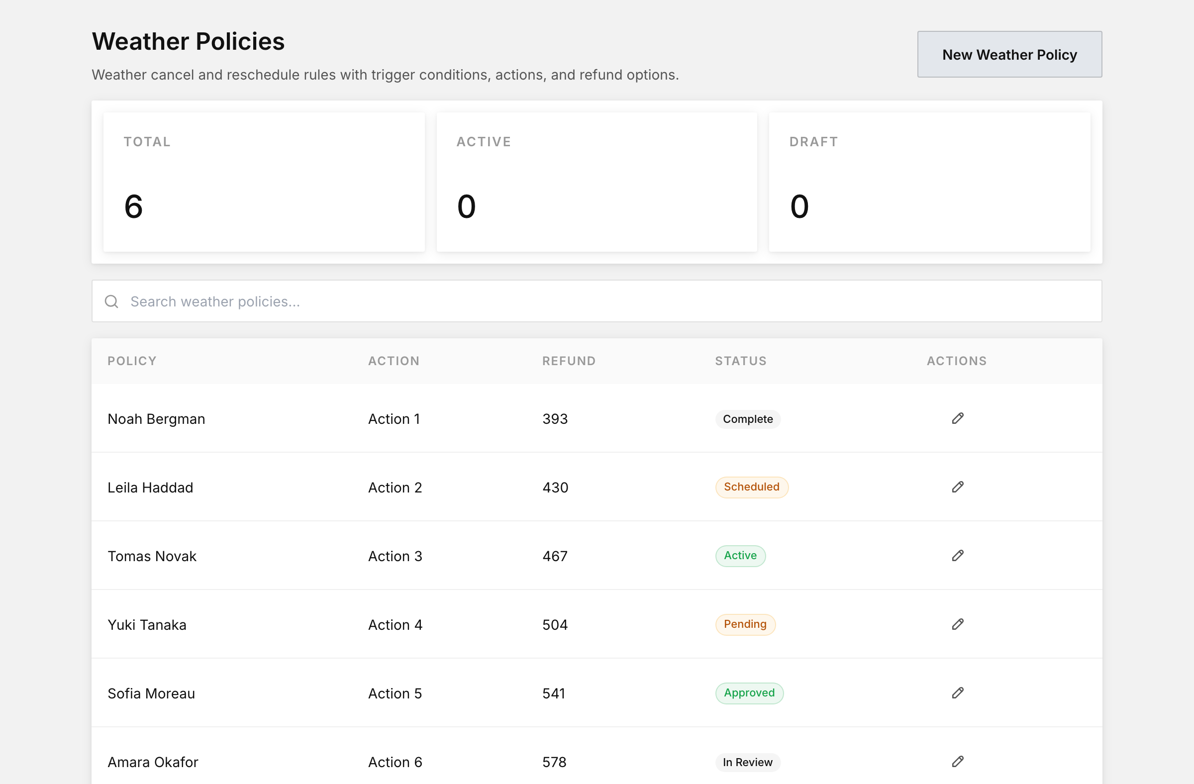
Task: Open edit pencil for Yuki Tanaka
Action: coord(957,624)
